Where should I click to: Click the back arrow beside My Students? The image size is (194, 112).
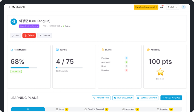coord(9,7)
